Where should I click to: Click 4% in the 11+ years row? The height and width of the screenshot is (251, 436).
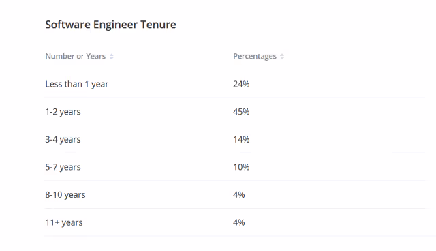(239, 222)
